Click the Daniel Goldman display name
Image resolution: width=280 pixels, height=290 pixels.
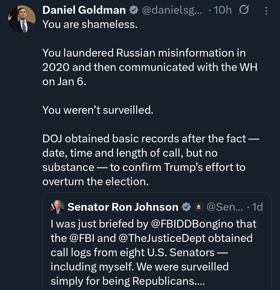[x=84, y=10]
